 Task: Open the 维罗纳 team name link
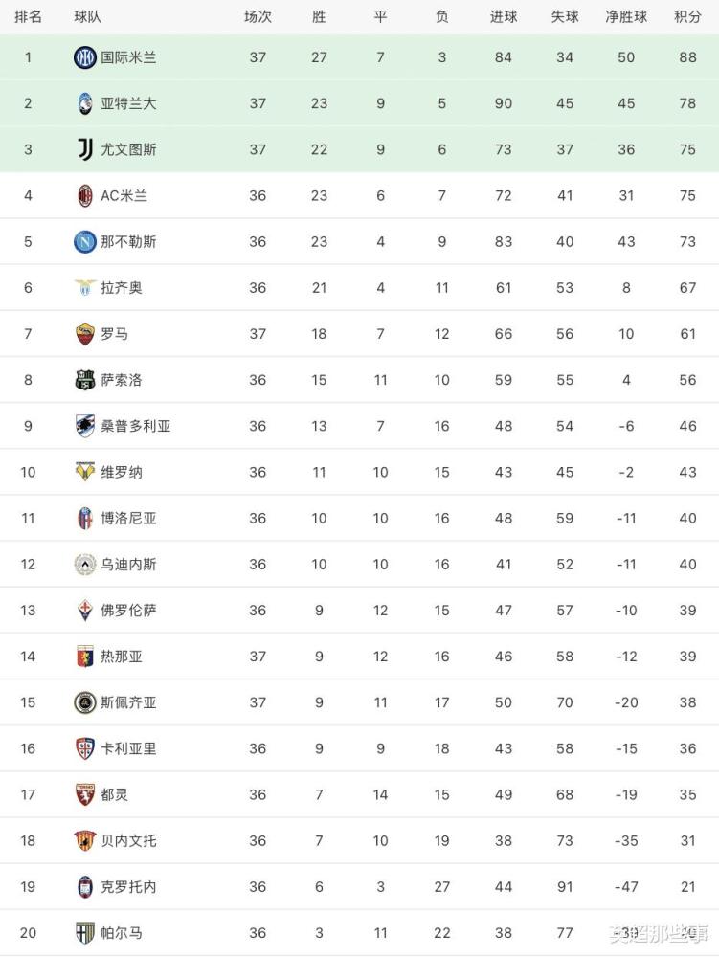click(x=122, y=472)
